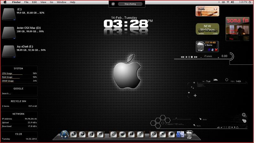Click the blue e icon in recycle widget

coord(209,50)
